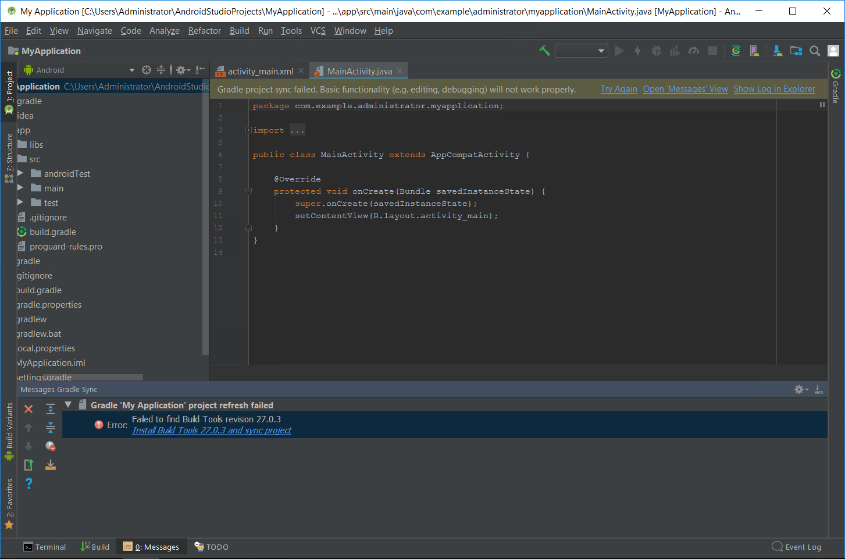This screenshot has width=845, height=559.
Task: Open Messages panel settings gear
Action: pyautogui.click(x=801, y=389)
